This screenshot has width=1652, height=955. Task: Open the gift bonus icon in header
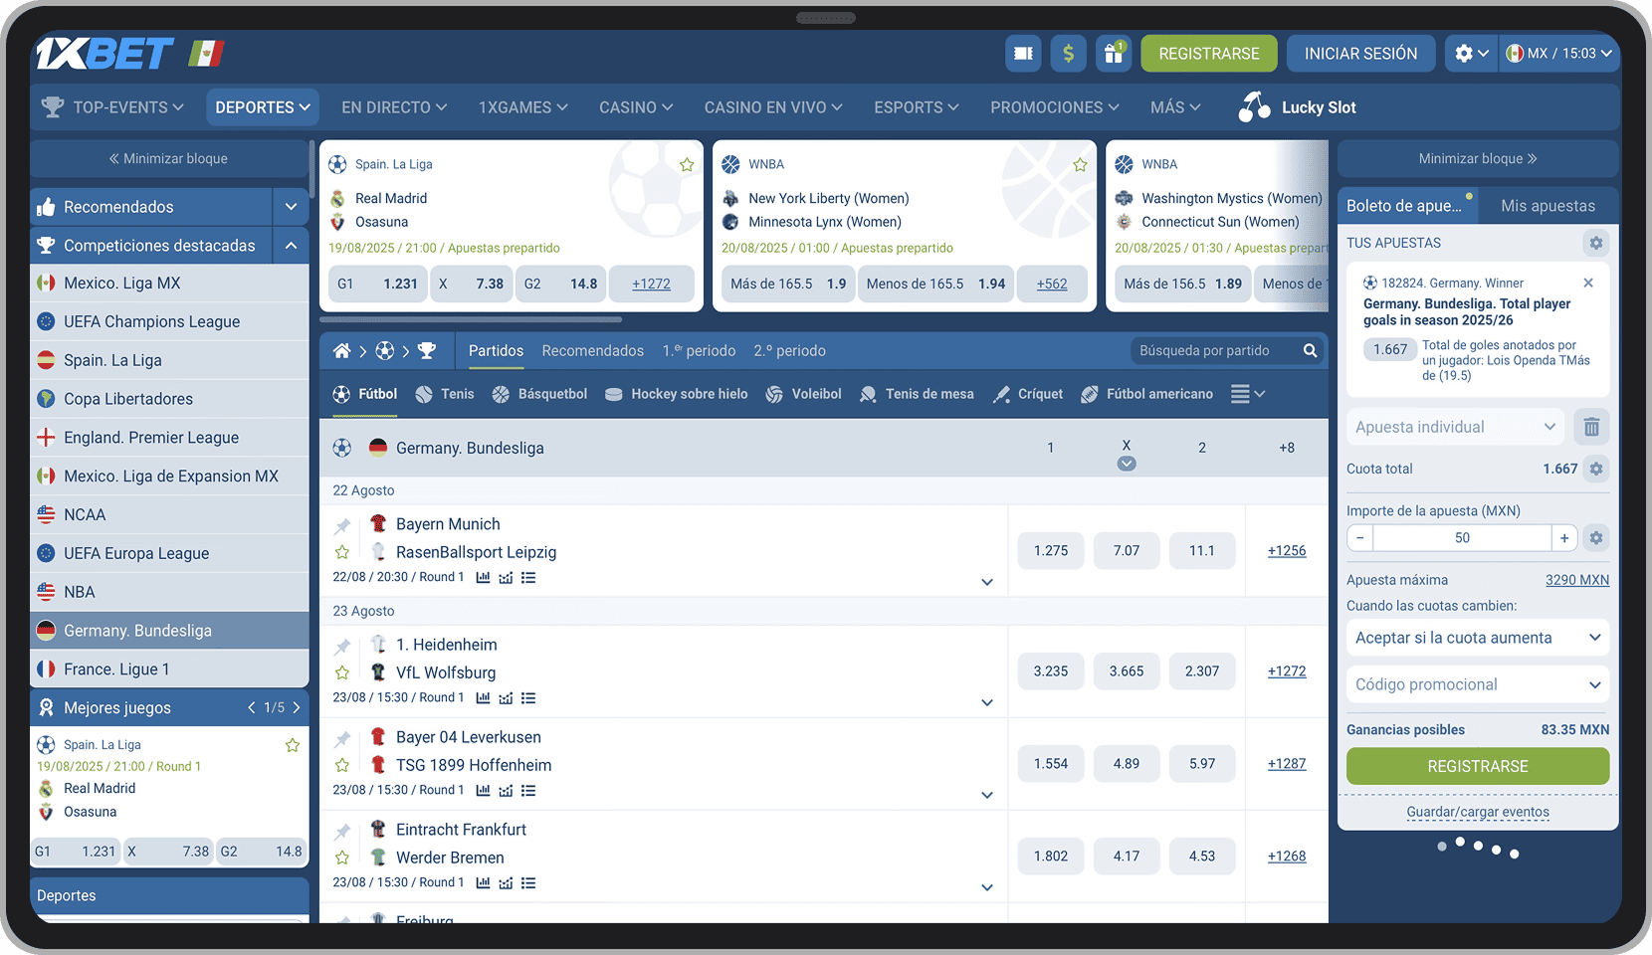[x=1114, y=54]
